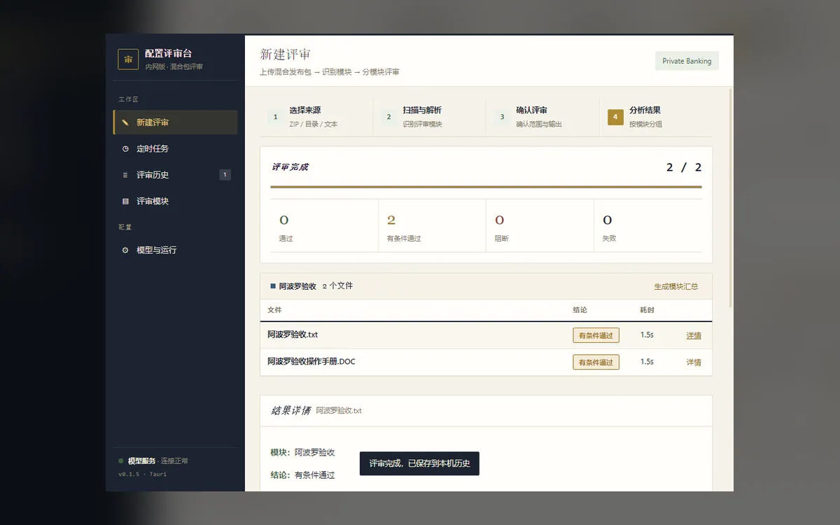Click the green model service status dot
This screenshot has width=840, height=525.
[x=121, y=461]
